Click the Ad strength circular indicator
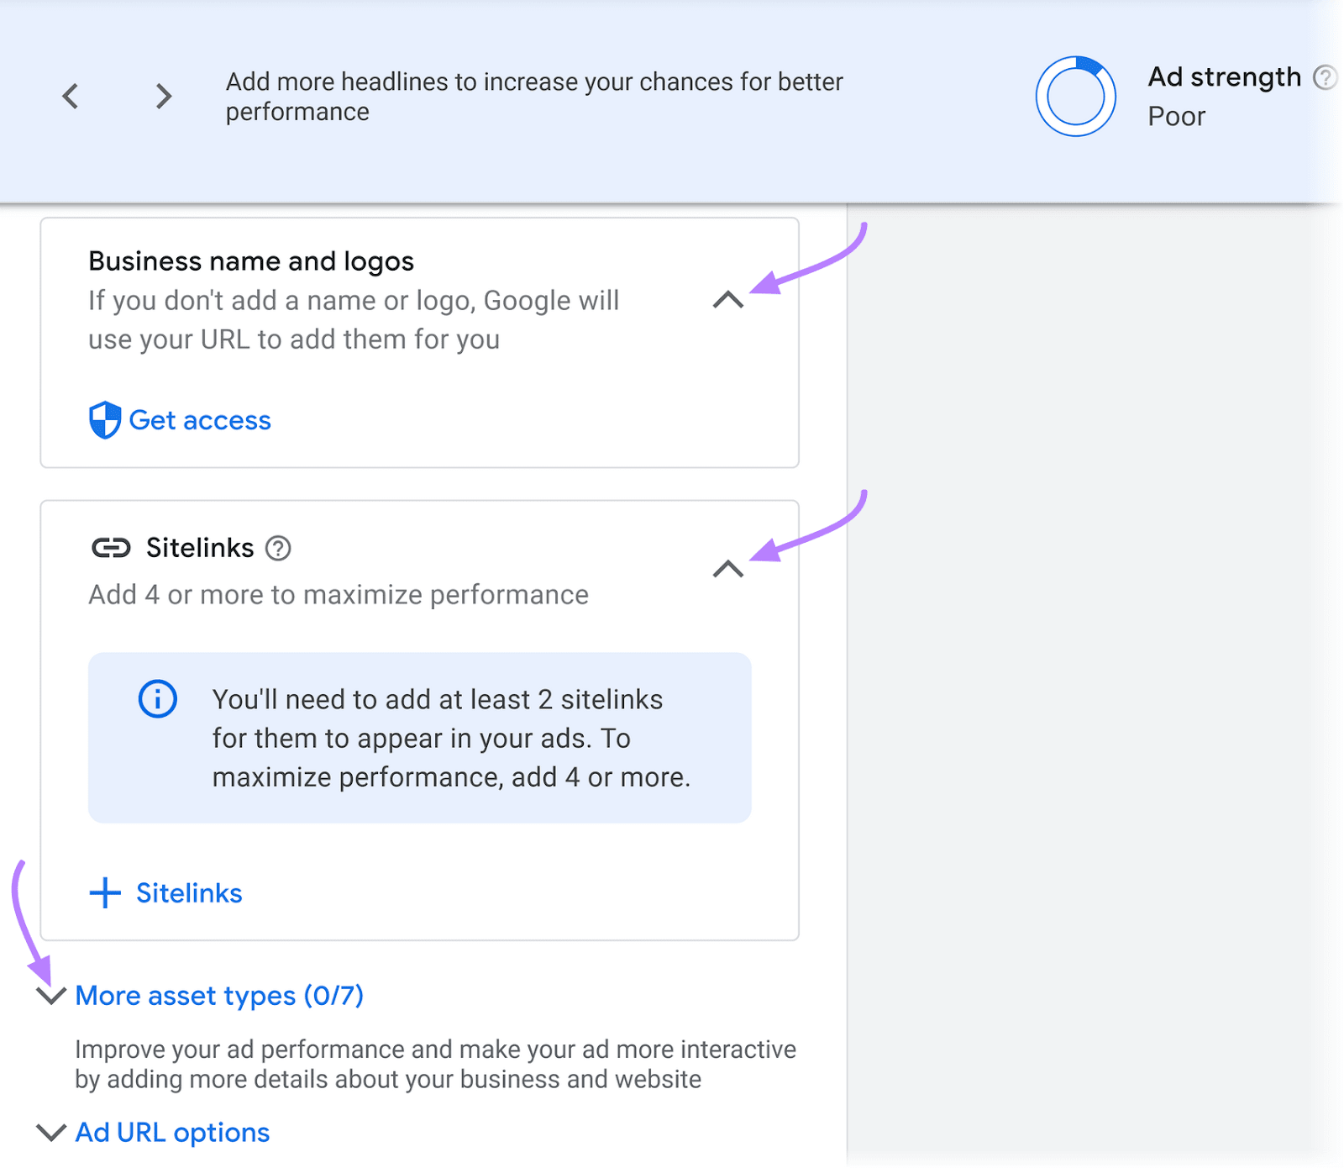 1075,97
